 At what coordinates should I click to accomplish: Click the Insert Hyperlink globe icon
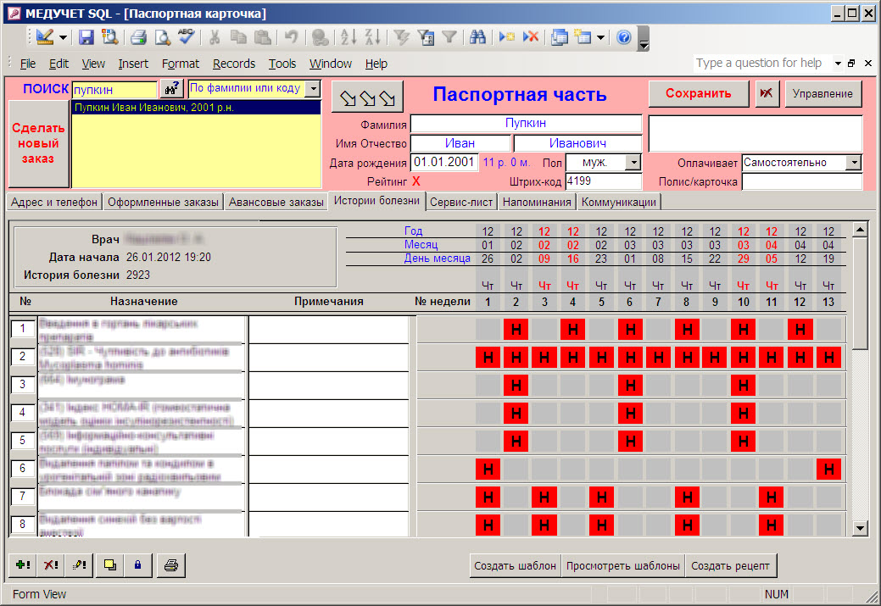(x=321, y=37)
